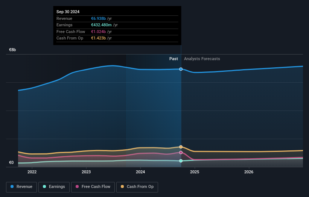The width and height of the screenshot is (309, 197).
Task: Select the Free Cash Flow data point marker
Action: tap(181, 153)
